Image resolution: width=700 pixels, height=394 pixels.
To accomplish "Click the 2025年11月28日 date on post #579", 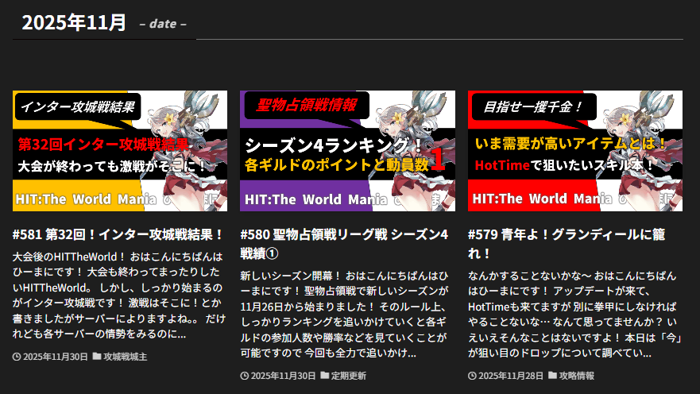I will point(510,375).
